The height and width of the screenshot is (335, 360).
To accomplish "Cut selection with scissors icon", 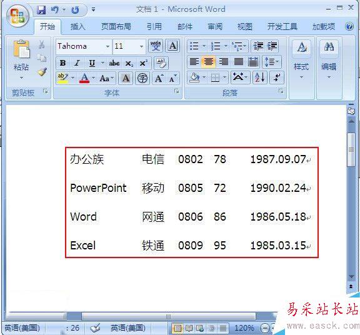I will point(41,44).
